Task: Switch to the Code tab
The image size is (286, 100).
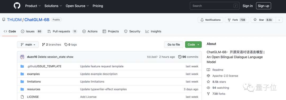Action: click(10, 31)
